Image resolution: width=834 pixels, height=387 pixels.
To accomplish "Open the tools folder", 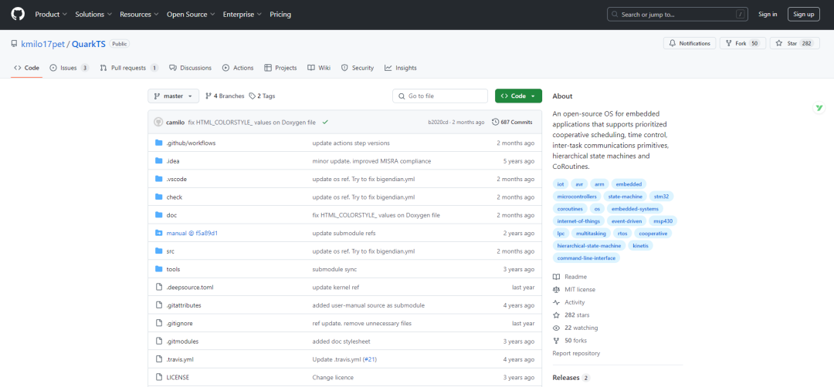I will pyautogui.click(x=174, y=269).
